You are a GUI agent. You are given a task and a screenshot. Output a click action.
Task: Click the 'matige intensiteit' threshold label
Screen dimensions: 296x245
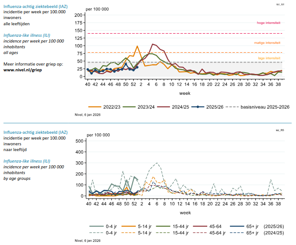point(267,43)
